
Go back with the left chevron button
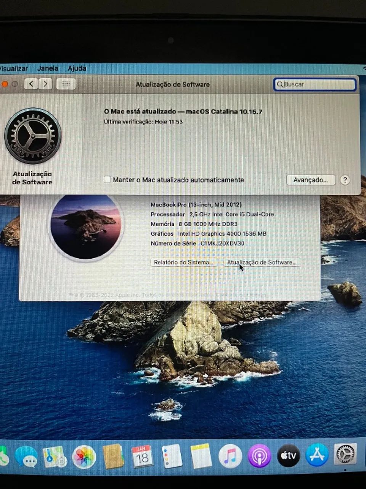pyautogui.click(x=31, y=84)
